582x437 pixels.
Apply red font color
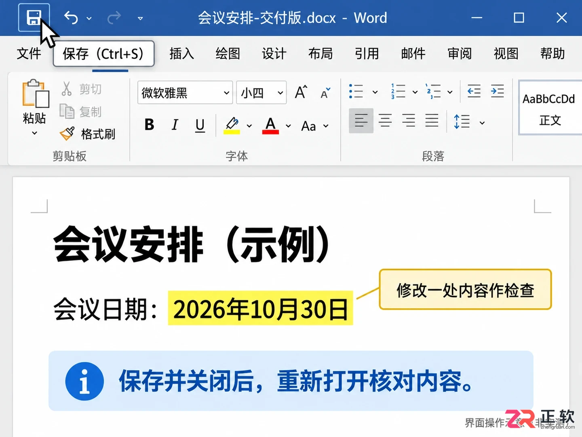[270, 125]
